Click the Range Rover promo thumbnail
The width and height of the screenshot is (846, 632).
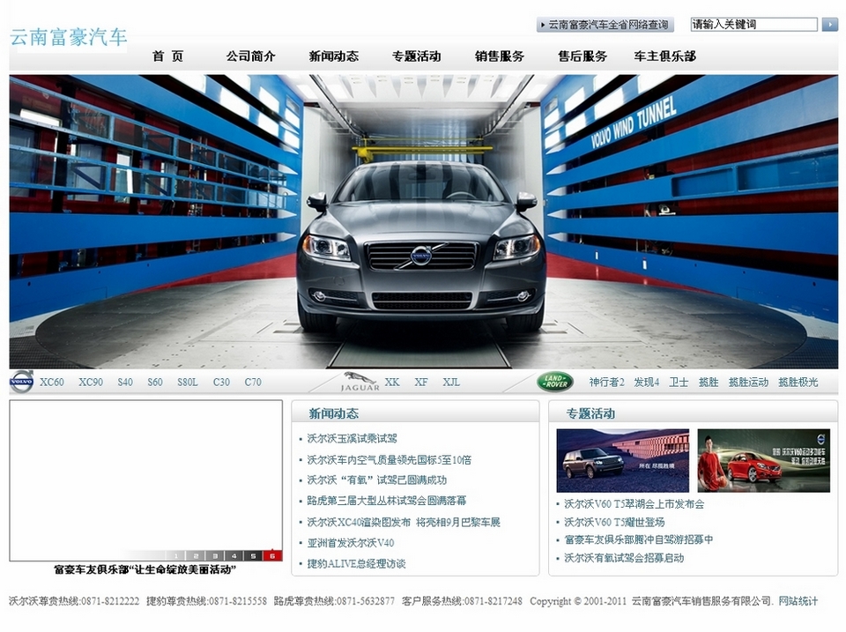click(x=623, y=460)
